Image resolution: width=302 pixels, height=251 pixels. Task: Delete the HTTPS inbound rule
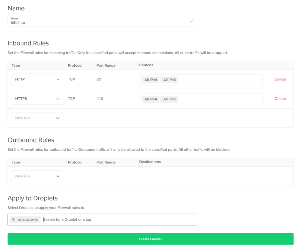(280, 99)
